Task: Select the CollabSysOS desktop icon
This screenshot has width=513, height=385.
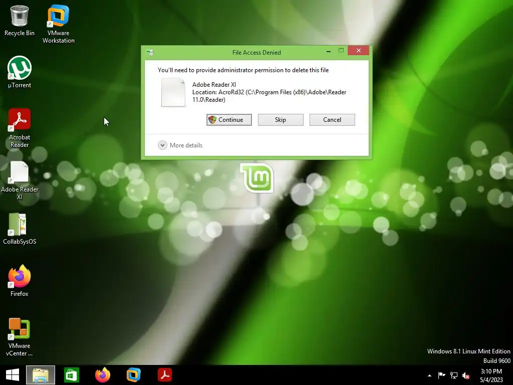Action: (x=20, y=229)
